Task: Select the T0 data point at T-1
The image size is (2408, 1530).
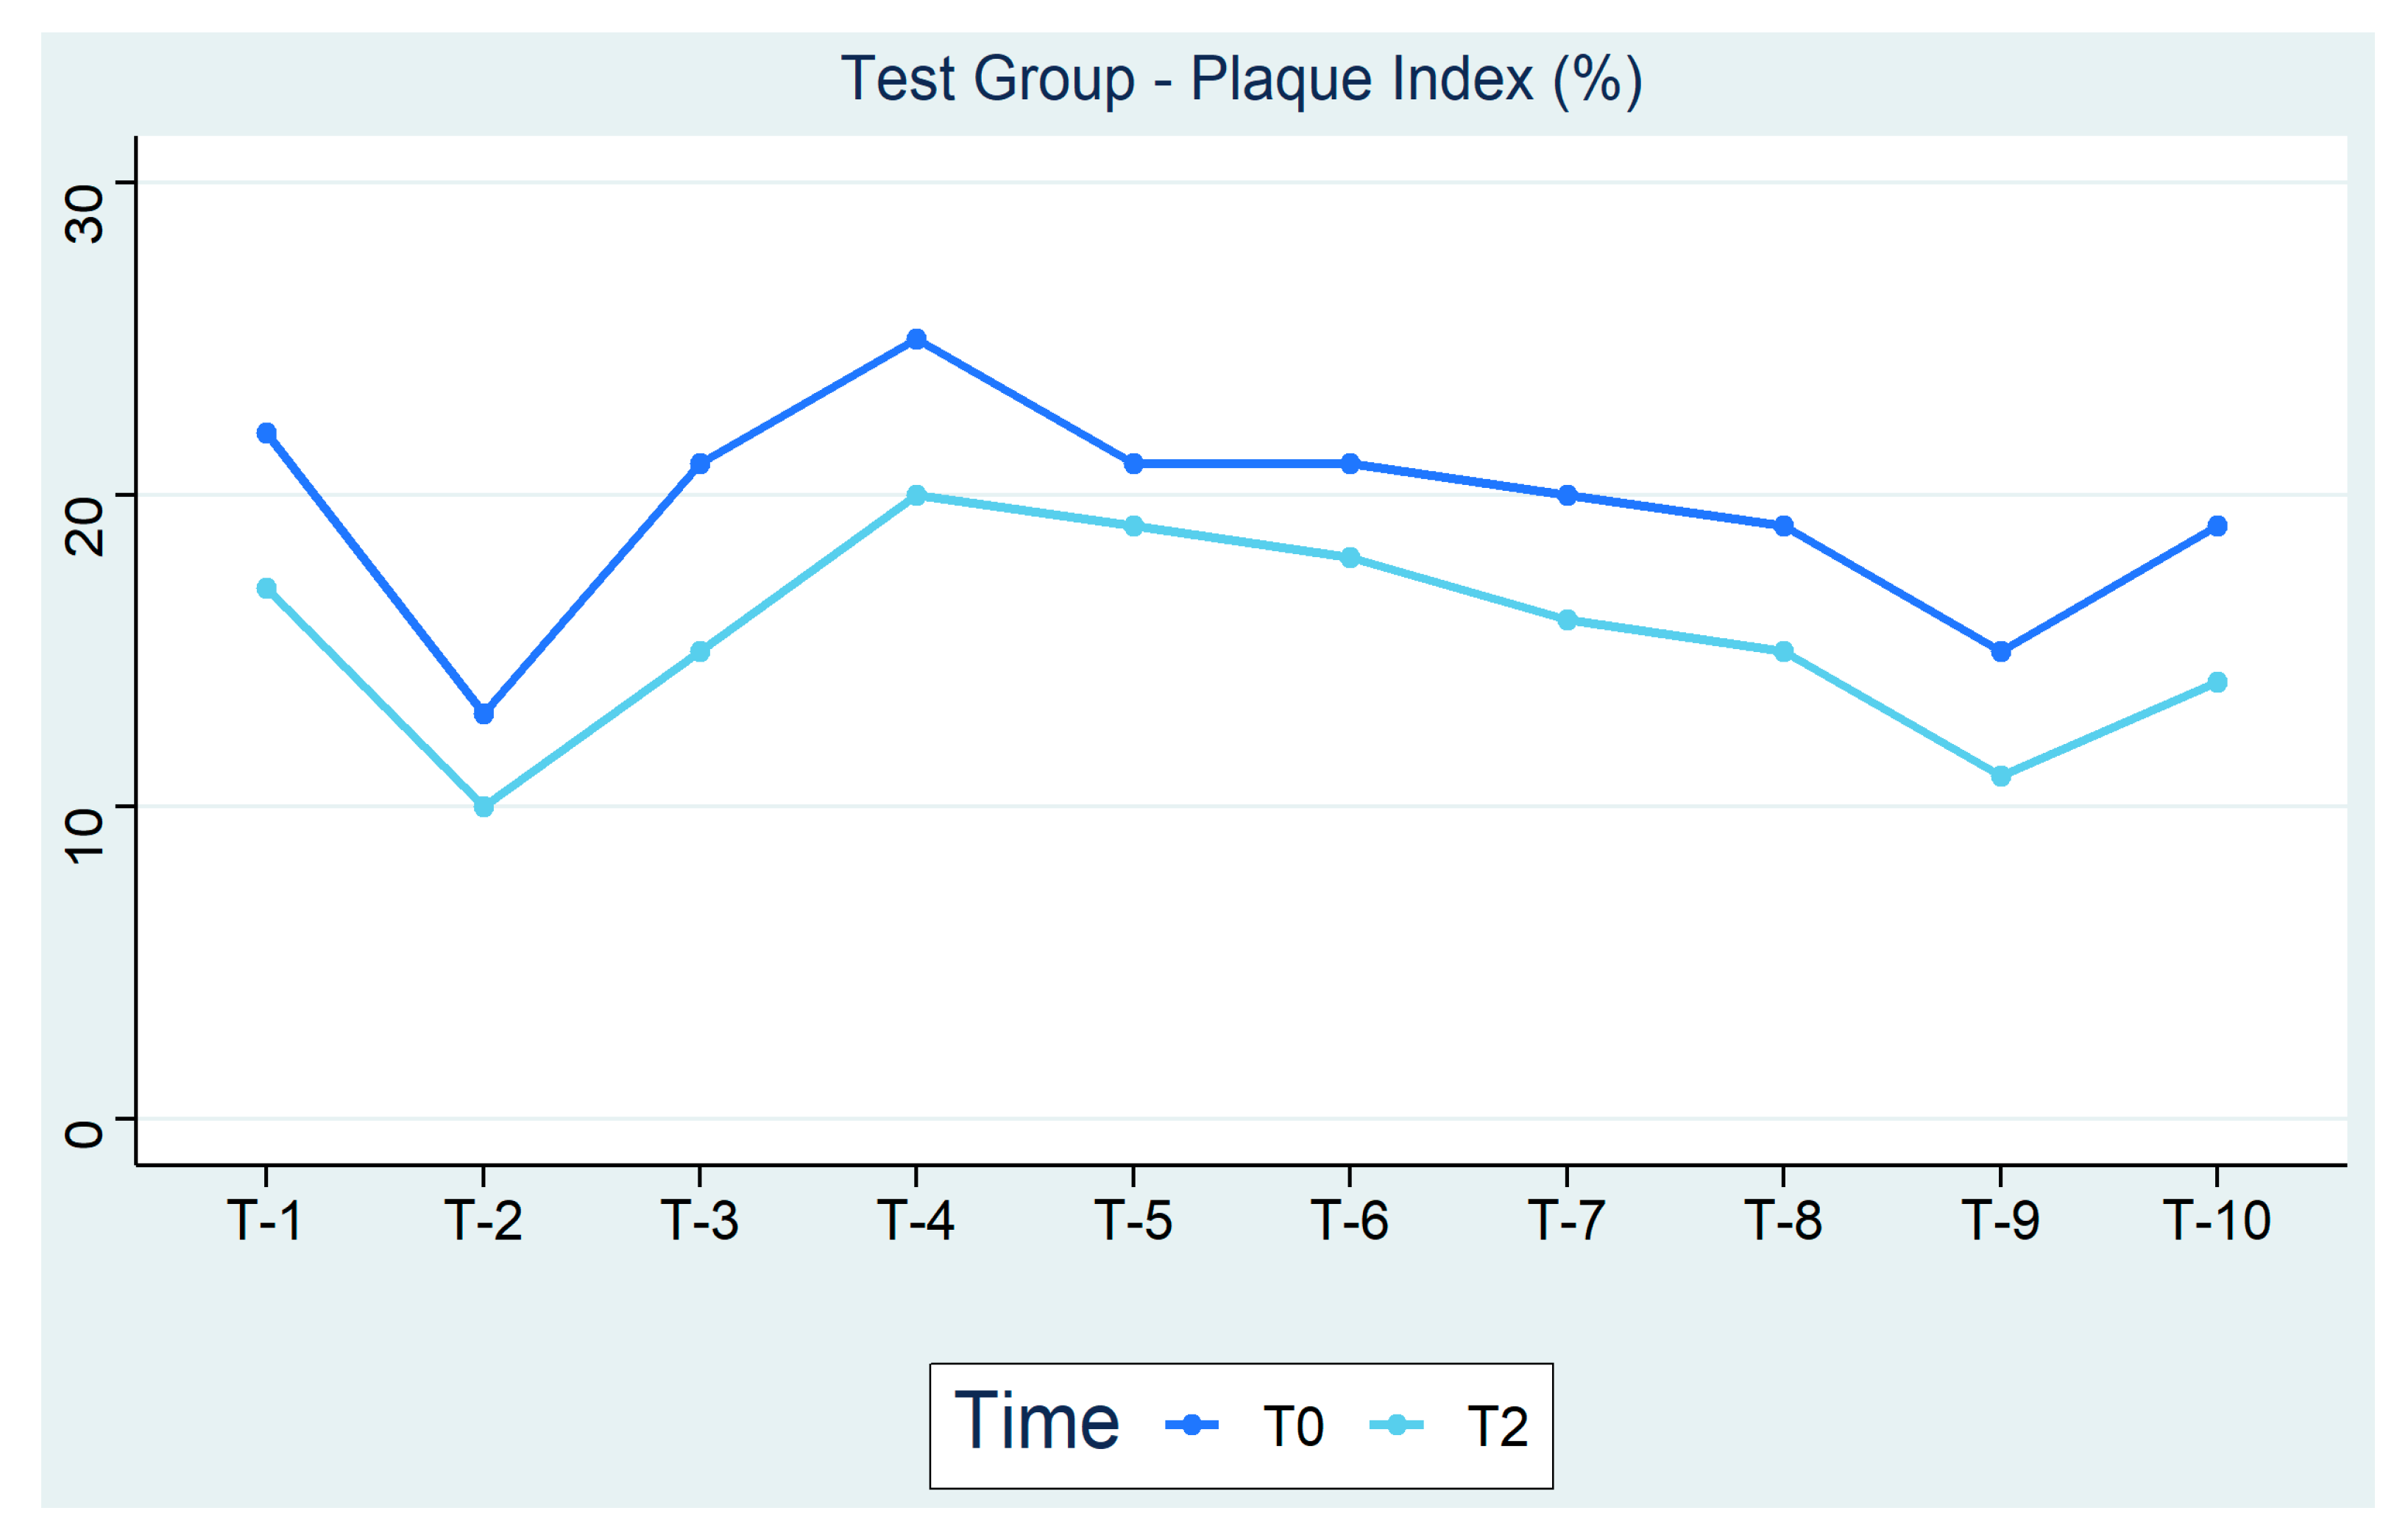Action: pyautogui.click(x=266, y=433)
